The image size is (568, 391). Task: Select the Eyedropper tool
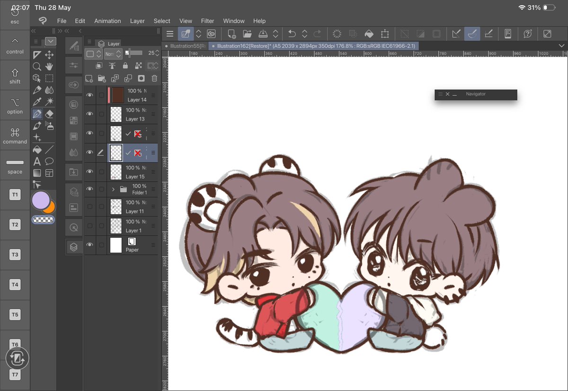(37, 102)
